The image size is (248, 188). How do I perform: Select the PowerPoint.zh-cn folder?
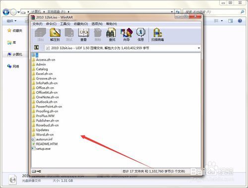47,107
